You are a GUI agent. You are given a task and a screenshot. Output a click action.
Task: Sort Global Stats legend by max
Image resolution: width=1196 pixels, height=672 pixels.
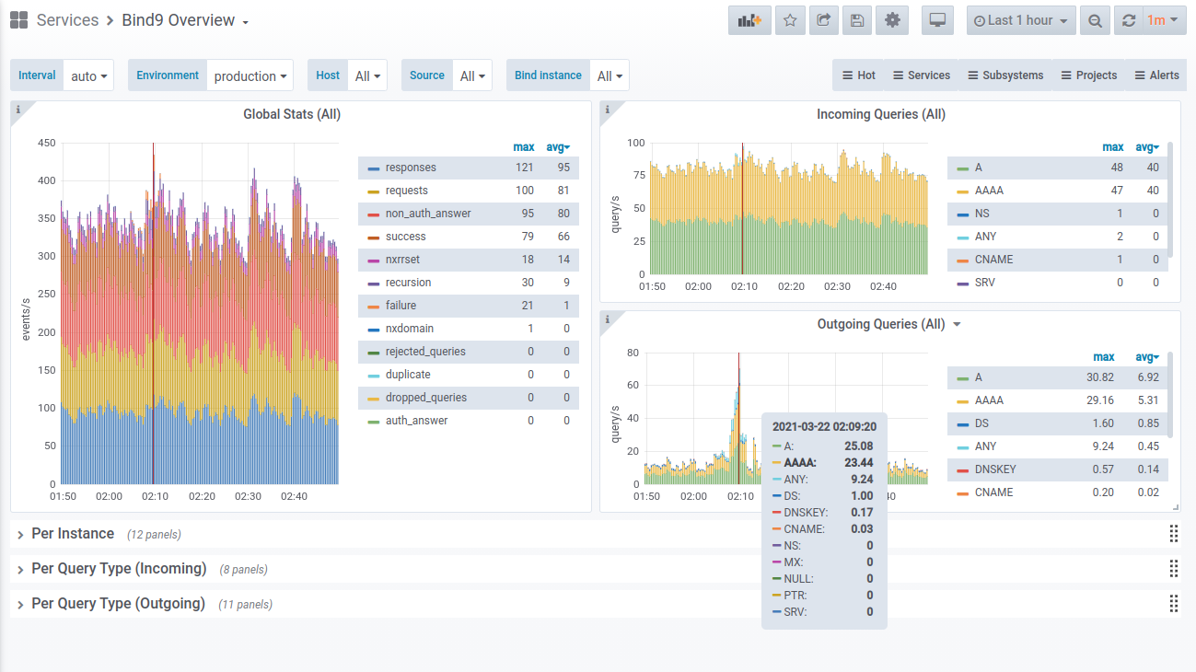coord(524,147)
